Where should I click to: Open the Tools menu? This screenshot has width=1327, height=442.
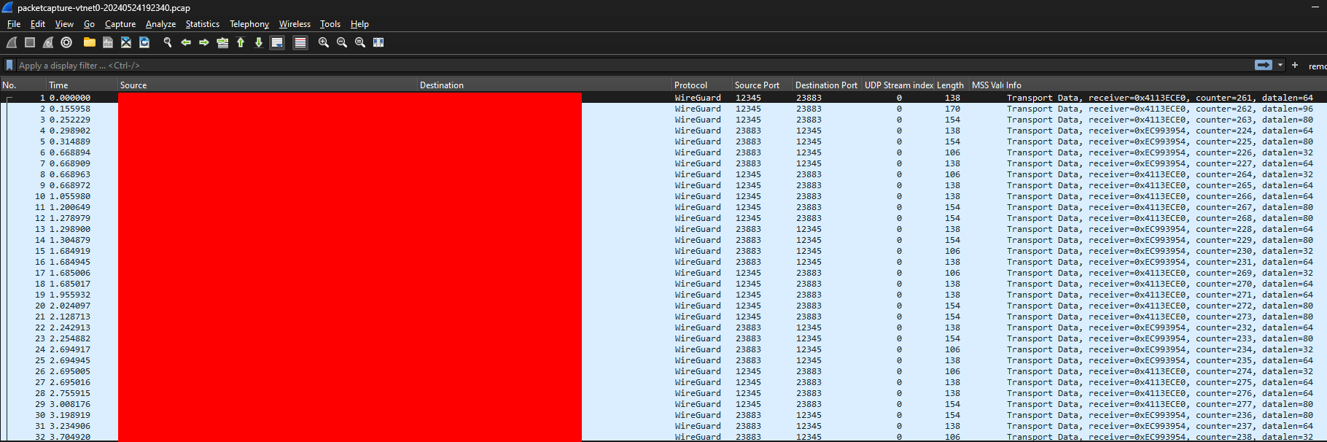tap(330, 24)
